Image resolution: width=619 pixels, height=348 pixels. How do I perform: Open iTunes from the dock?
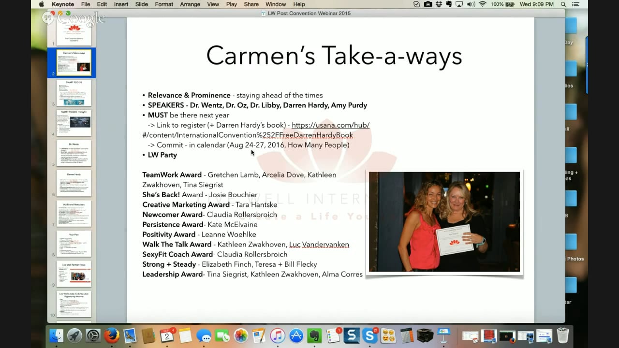(x=278, y=335)
